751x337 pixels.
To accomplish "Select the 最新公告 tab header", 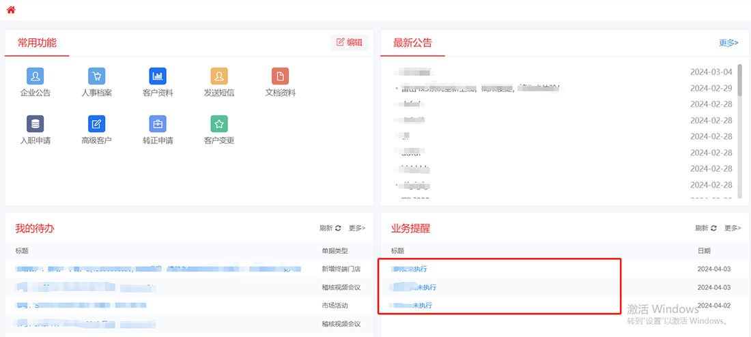I will click(x=412, y=43).
